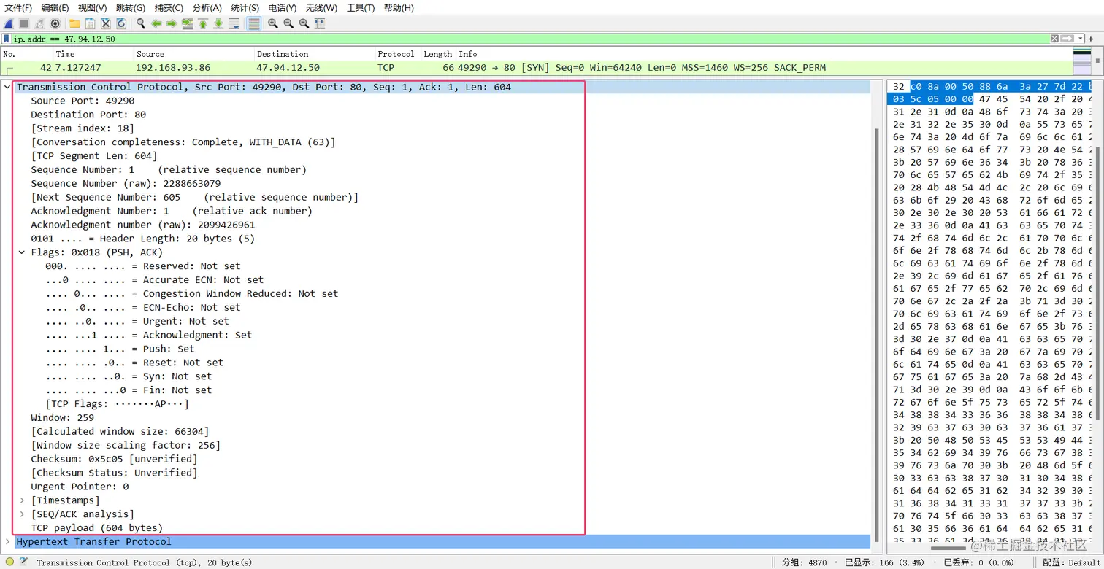Screen dimensions: 1104x569
Task: Expand the [Timestamps] section
Action: pos(22,500)
